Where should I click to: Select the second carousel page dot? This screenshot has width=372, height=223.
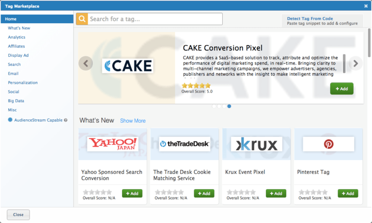(219, 106)
